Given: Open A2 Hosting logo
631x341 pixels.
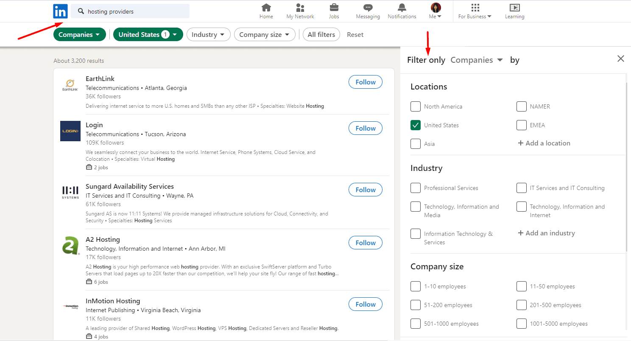Looking at the screenshot, I should tap(70, 246).
